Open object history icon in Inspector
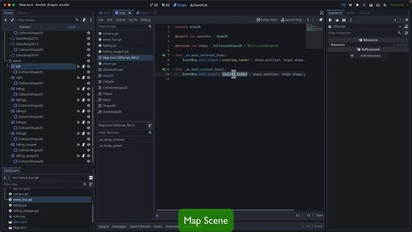The width and height of the screenshot is (412, 232). (406, 20)
